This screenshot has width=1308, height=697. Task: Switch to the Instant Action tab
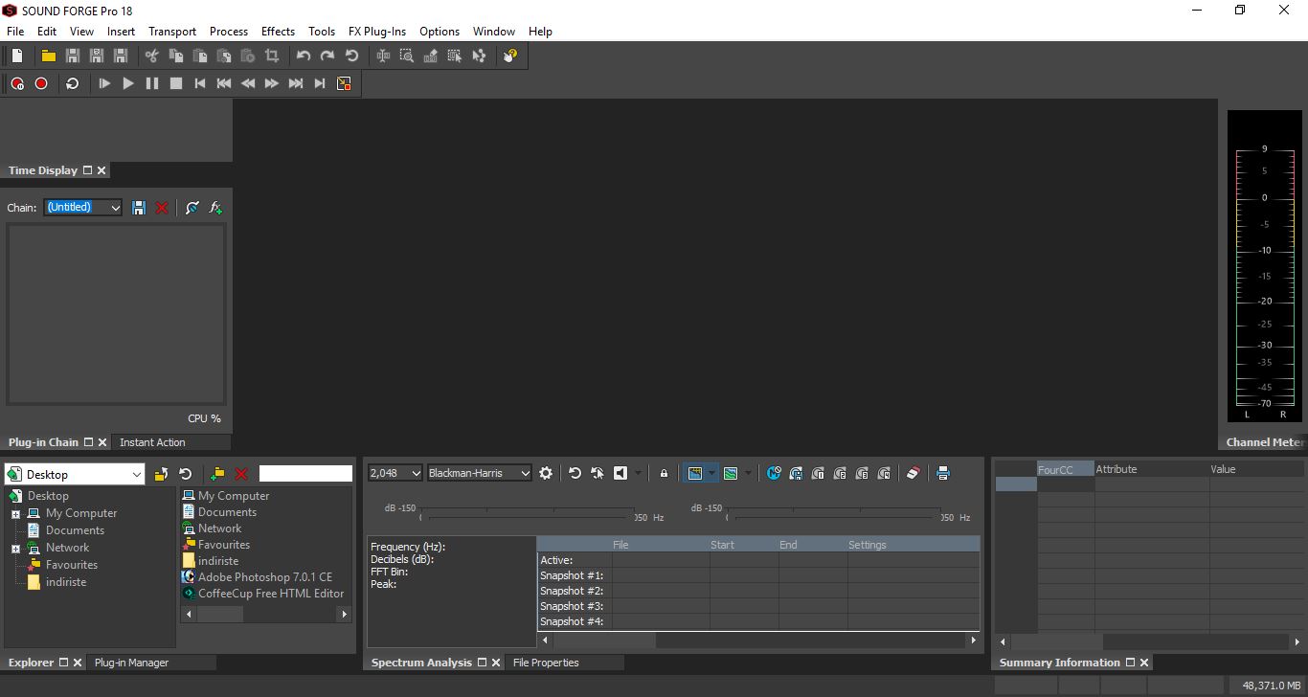(152, 442)
